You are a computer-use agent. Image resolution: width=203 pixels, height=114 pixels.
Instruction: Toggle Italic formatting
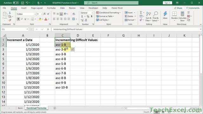pos(22,19)
